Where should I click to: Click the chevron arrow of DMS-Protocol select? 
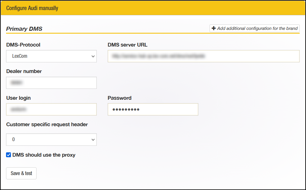[x=93, y=56]
